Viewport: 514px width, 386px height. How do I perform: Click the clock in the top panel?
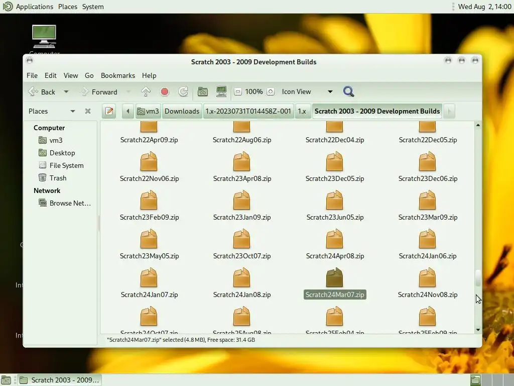point(484,7)
